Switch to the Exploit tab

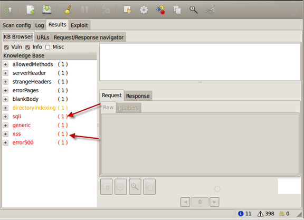tap(79, 25)
